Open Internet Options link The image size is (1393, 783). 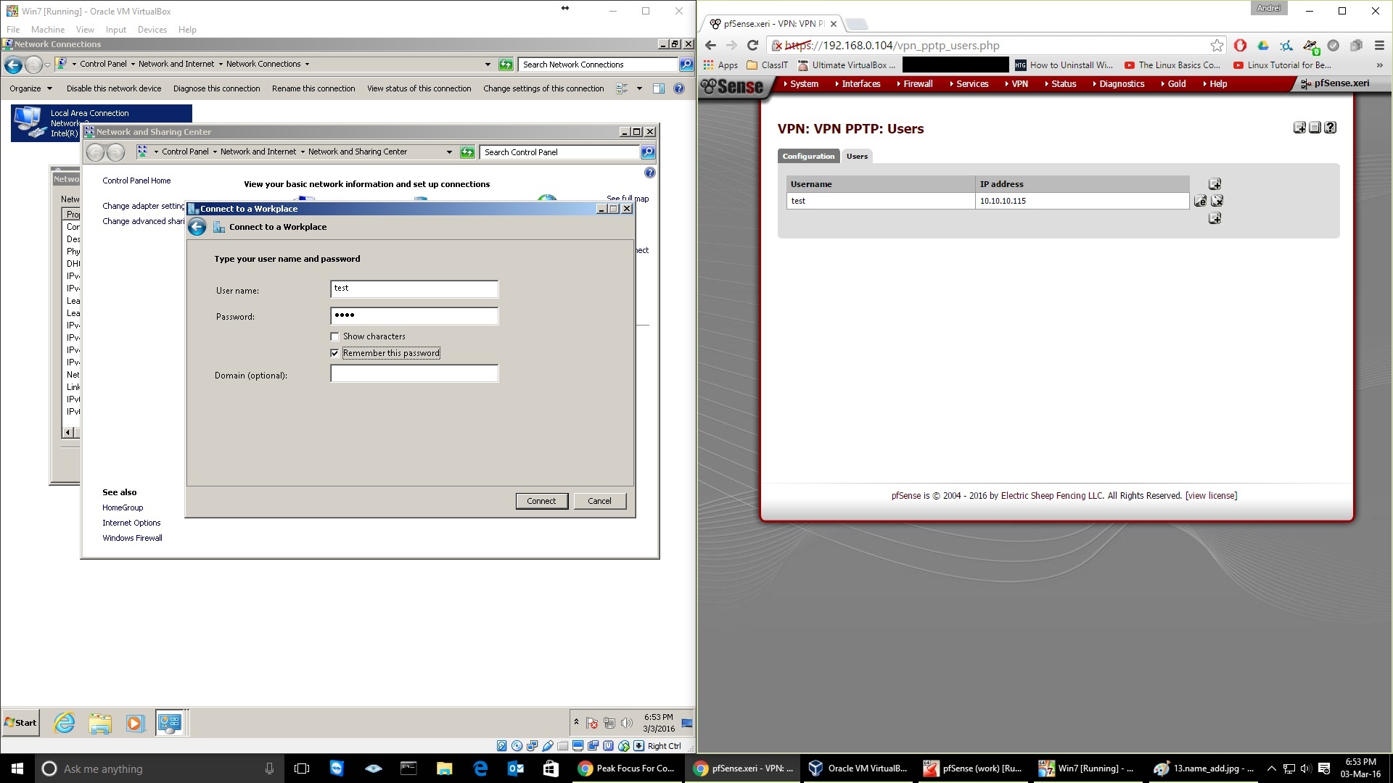(131, 523)
